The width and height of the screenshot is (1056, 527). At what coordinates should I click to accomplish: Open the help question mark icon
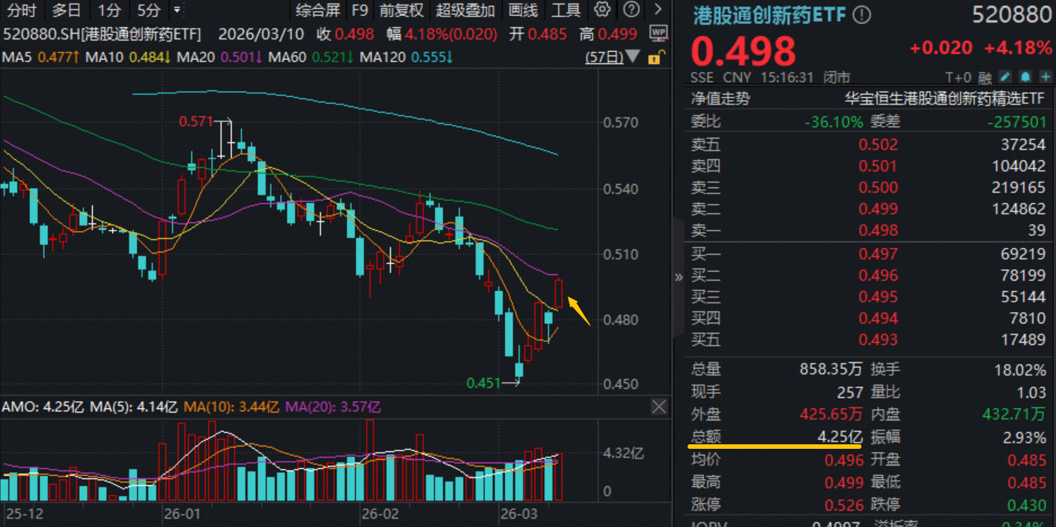tap(631, 11)
